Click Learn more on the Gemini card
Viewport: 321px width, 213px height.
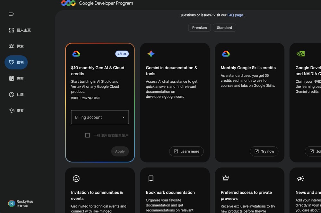click(x=187, y=151)
